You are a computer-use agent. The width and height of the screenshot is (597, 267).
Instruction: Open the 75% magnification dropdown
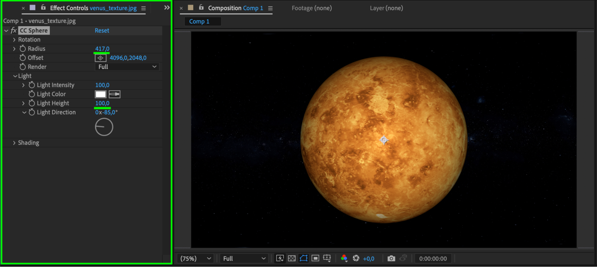point(196,258)
